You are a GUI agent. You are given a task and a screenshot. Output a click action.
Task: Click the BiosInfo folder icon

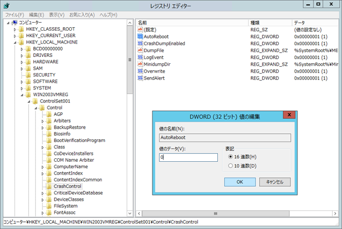(49, 134)
